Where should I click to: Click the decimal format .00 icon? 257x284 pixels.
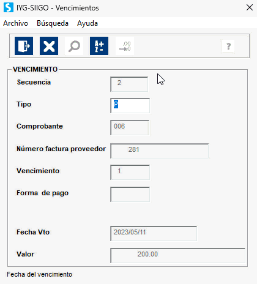pyautogui.click(x=125, y=46)
